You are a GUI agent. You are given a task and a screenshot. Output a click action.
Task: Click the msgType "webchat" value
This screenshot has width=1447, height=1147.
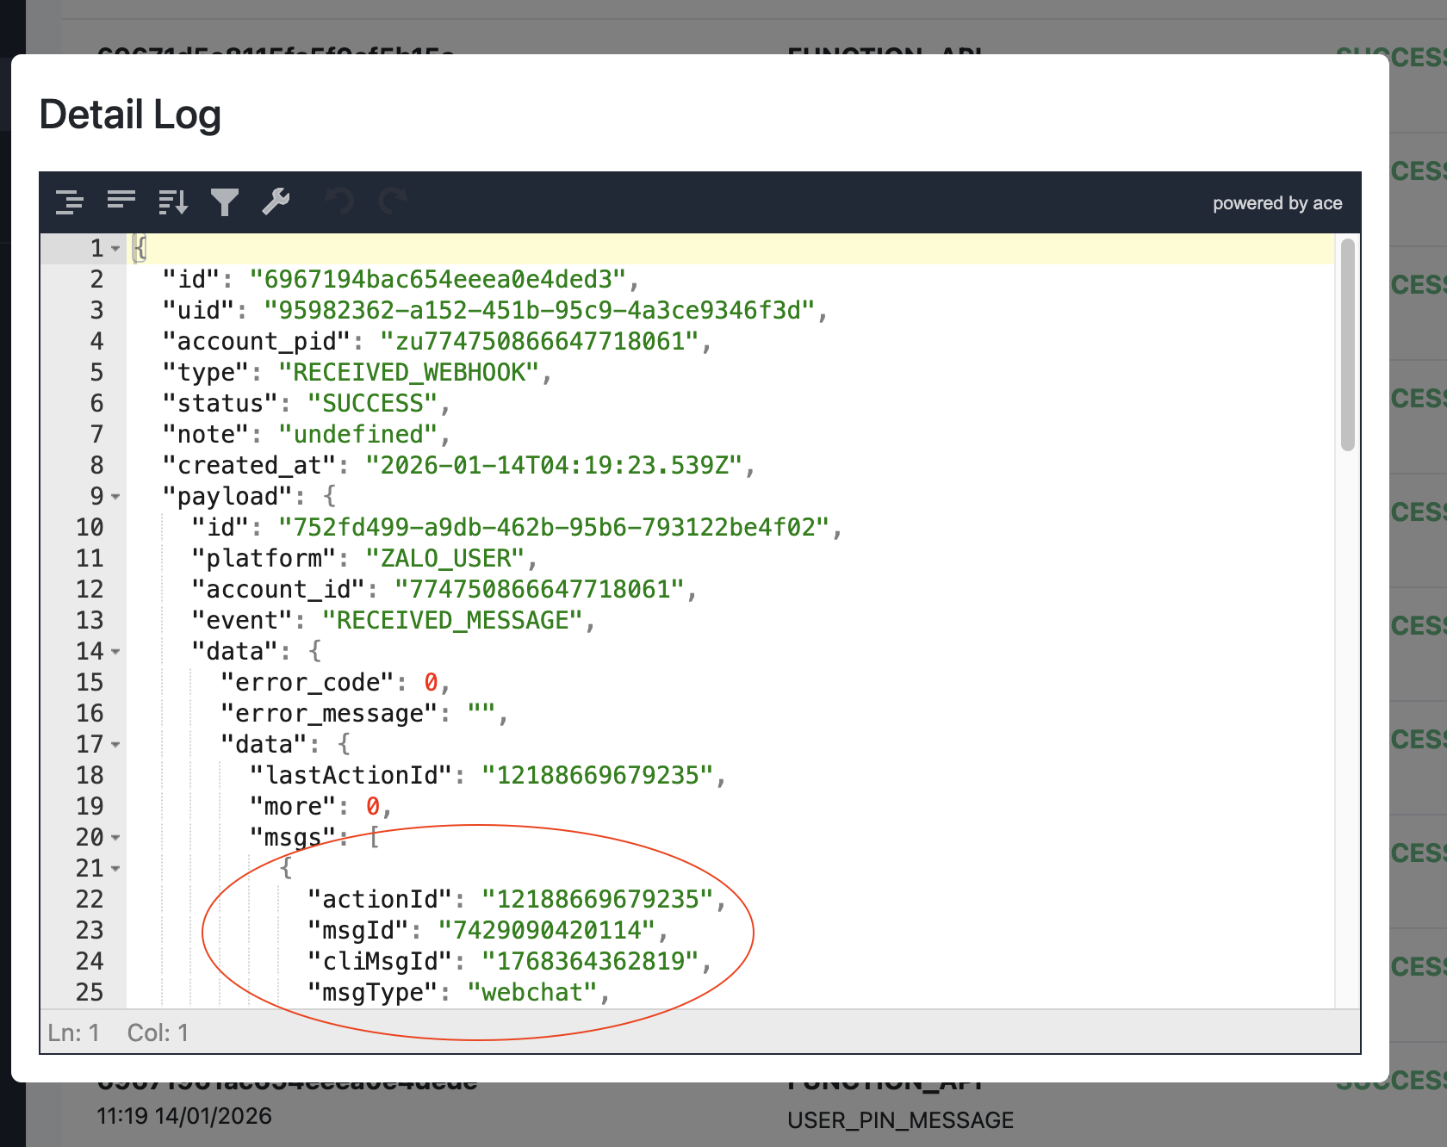[531, 993]
